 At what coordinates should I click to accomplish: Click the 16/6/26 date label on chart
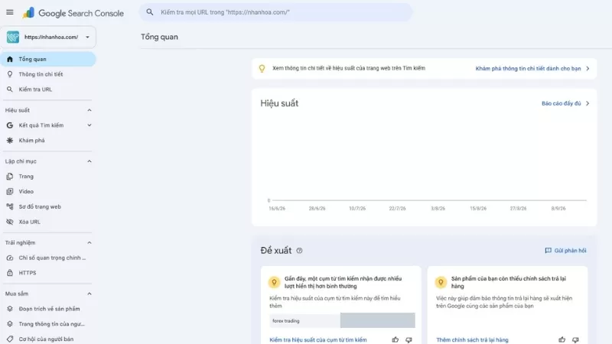[x=277, y=209]
